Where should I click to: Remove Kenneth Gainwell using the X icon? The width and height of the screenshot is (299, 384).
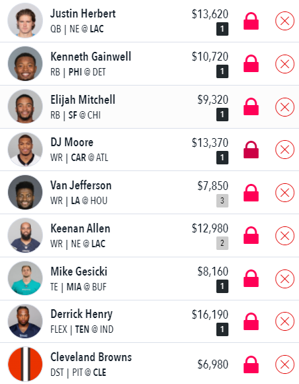pos(285,64)
